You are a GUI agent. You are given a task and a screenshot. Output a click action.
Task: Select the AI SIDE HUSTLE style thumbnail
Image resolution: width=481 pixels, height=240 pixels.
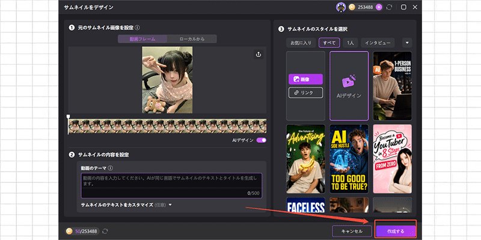coord(349,159)
